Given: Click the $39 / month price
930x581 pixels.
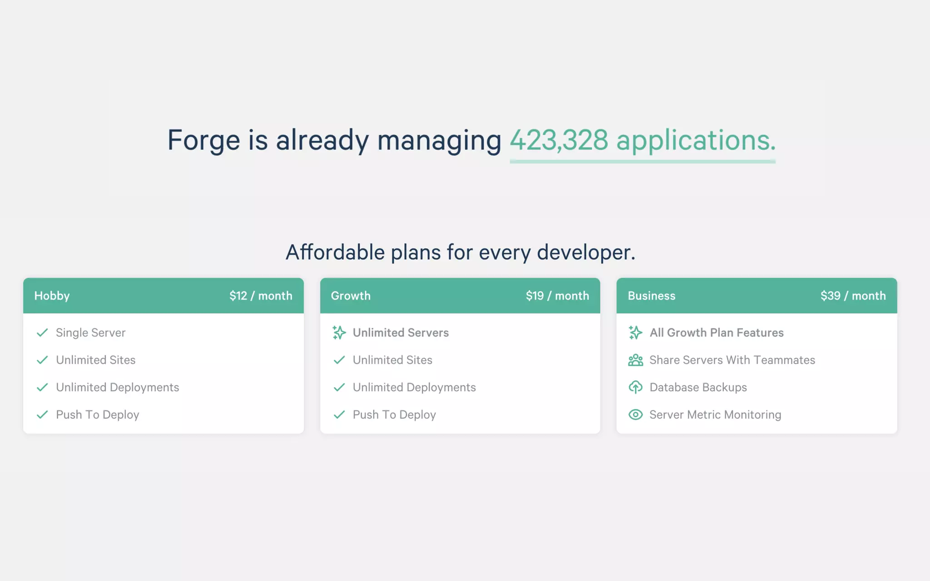Looking at the screenshot, I should click(853, 296).
